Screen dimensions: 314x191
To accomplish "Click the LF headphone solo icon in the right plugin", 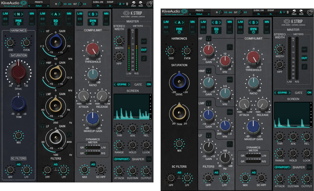I will click(x=209, y=135).
